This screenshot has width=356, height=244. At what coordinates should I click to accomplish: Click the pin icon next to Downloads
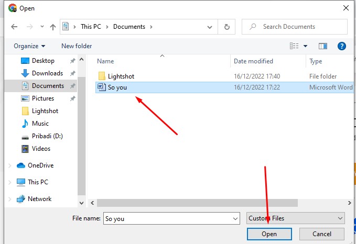73,73
